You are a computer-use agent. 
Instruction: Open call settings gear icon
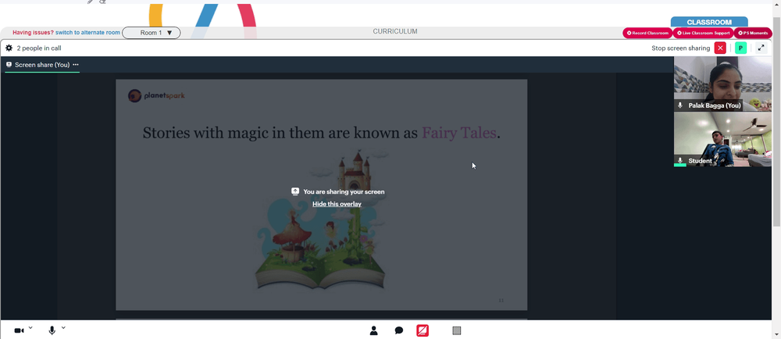9,48
